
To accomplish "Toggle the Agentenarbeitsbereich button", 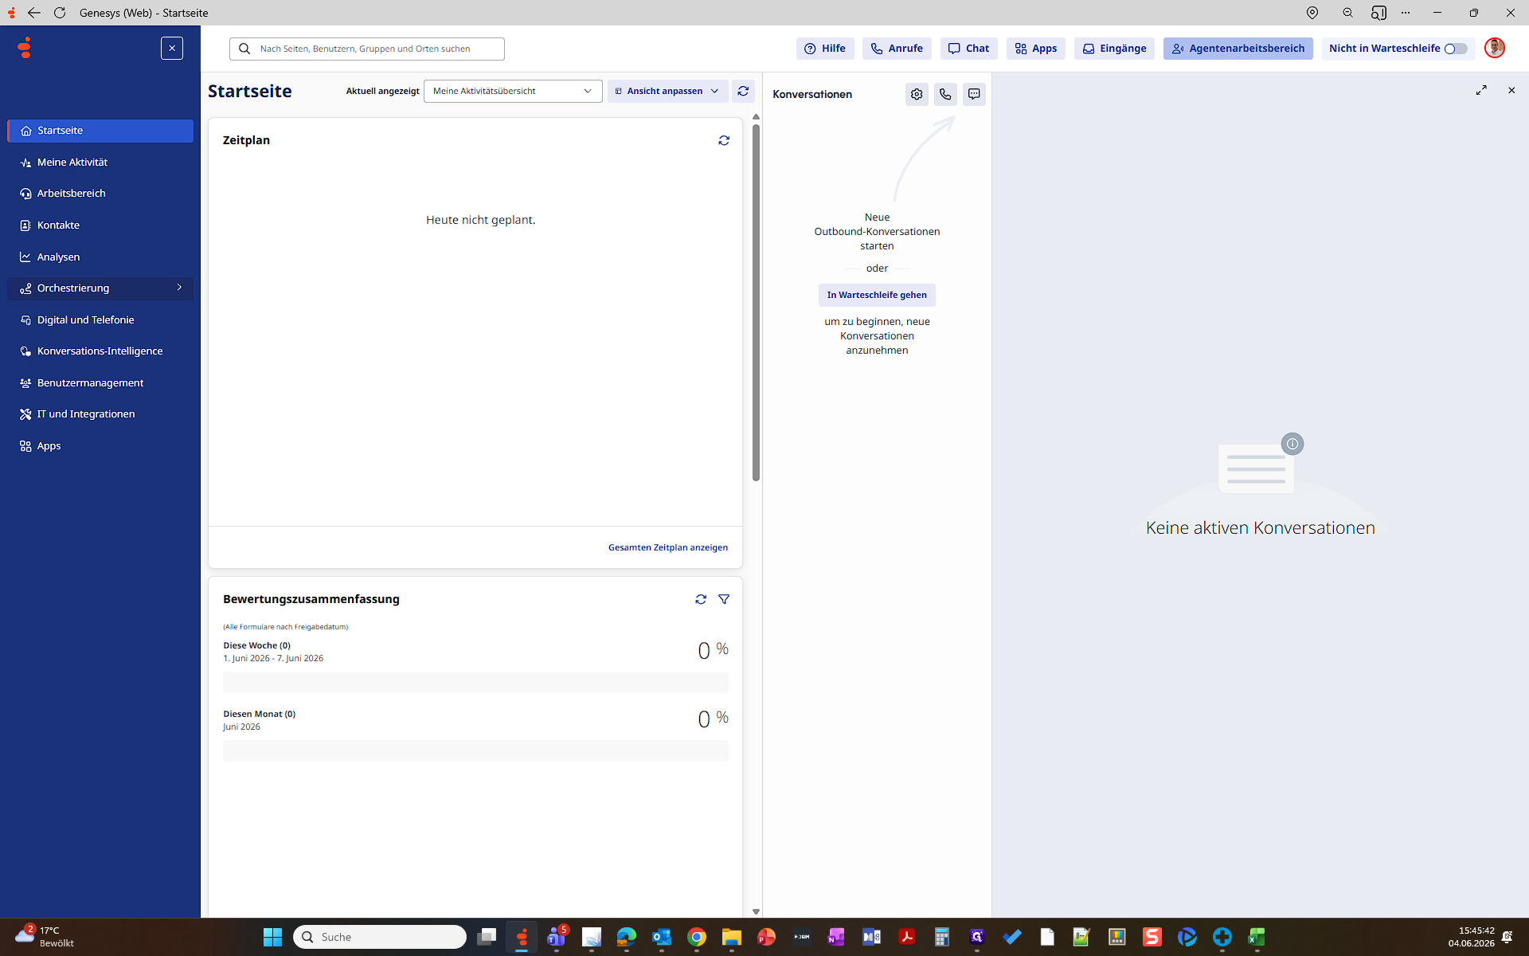I will coord(1238,49).
